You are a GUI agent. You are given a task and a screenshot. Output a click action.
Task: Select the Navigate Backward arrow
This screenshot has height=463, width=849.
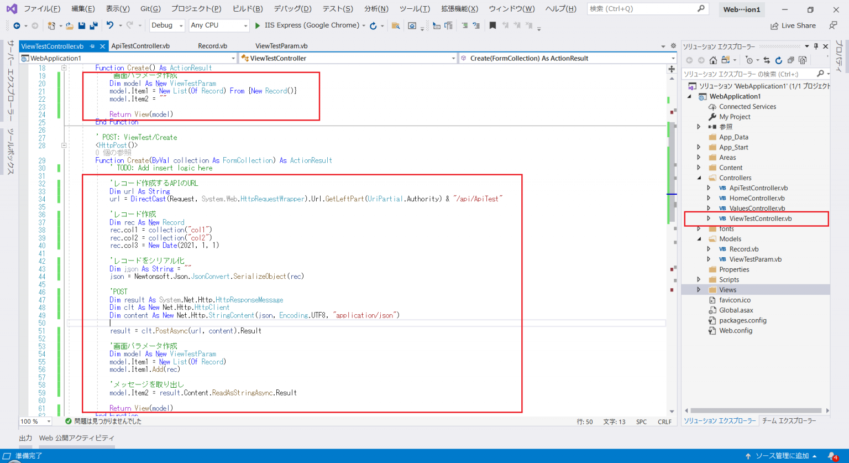17,25
